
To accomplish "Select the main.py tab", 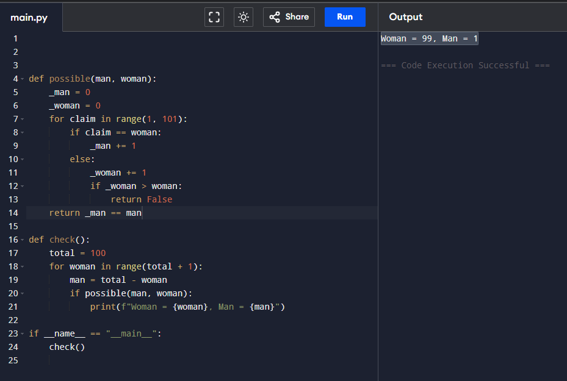I will point(29,17).
